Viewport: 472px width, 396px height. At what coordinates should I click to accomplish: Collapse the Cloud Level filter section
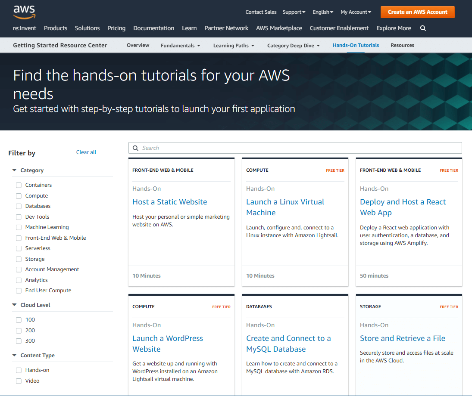15,305
